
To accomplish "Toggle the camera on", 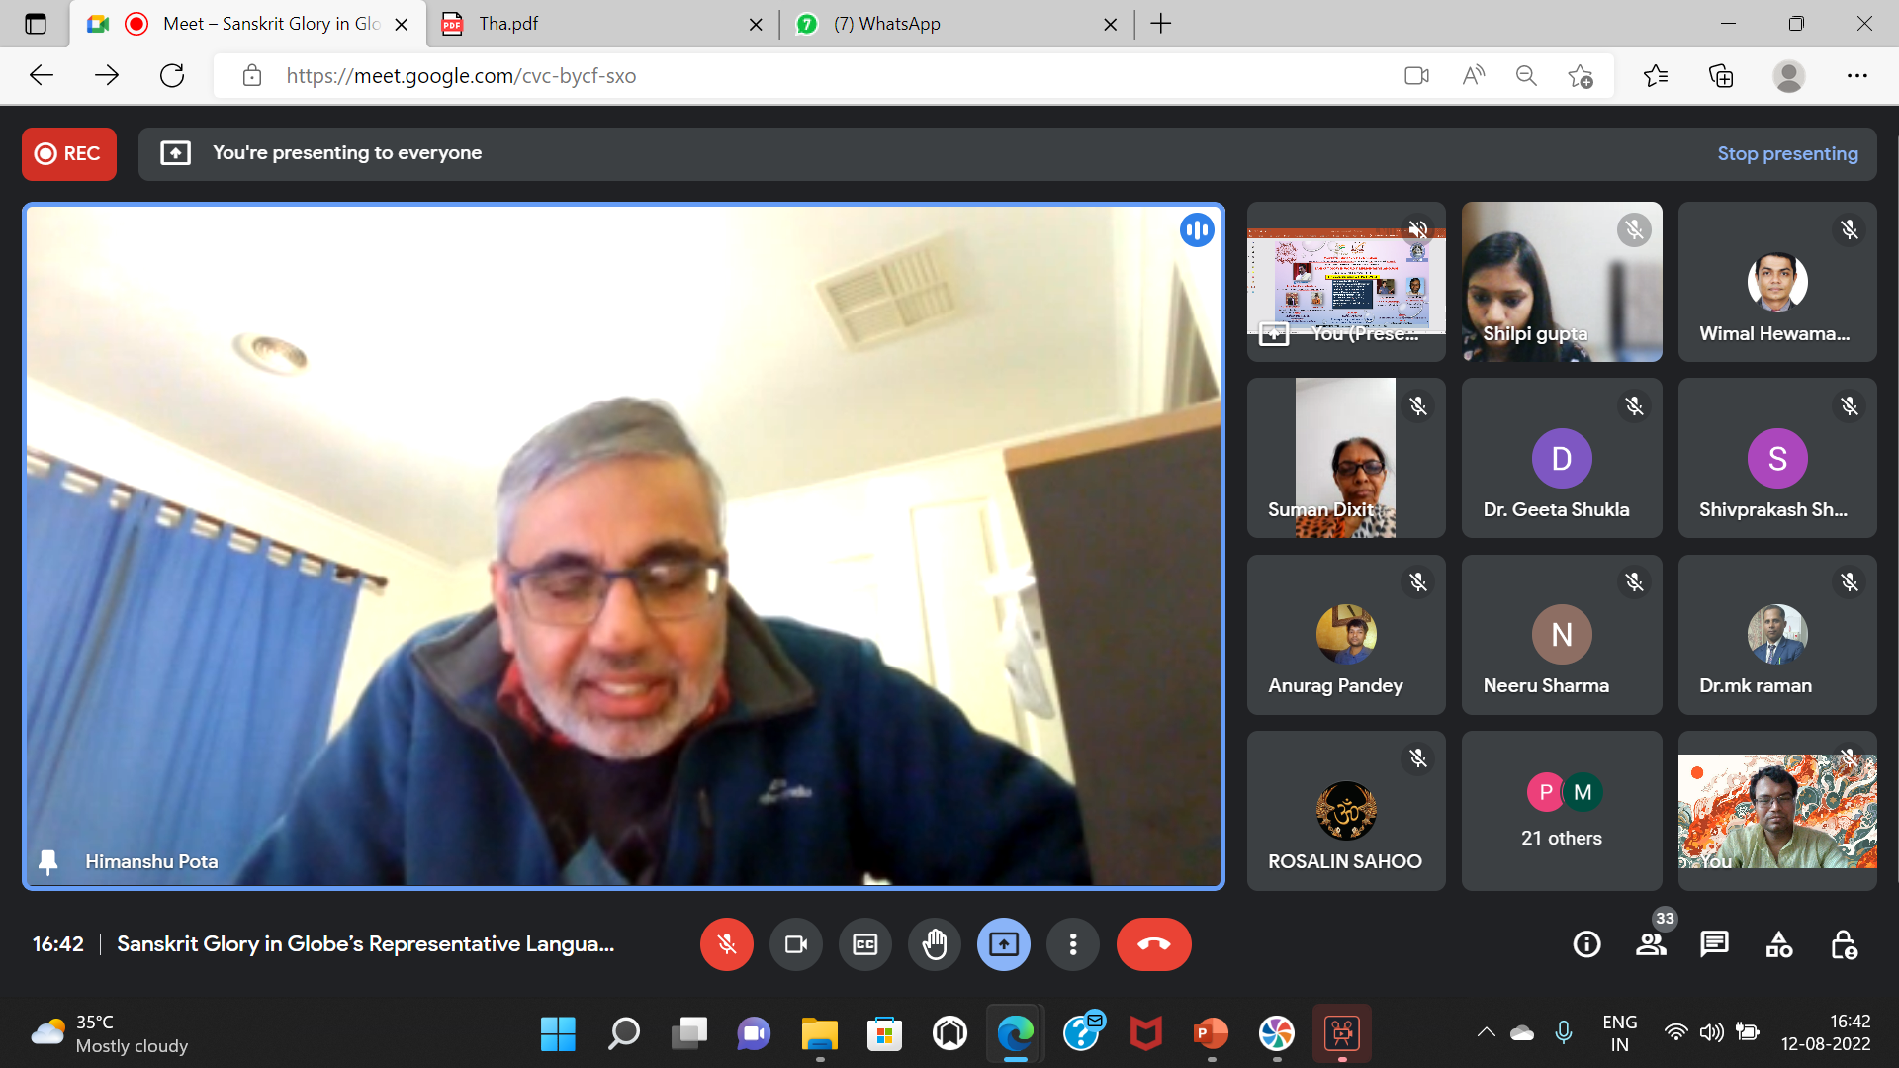I will (795, 944).
